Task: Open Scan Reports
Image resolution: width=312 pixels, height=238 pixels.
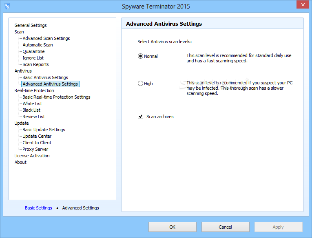Action: pos(35,64)
